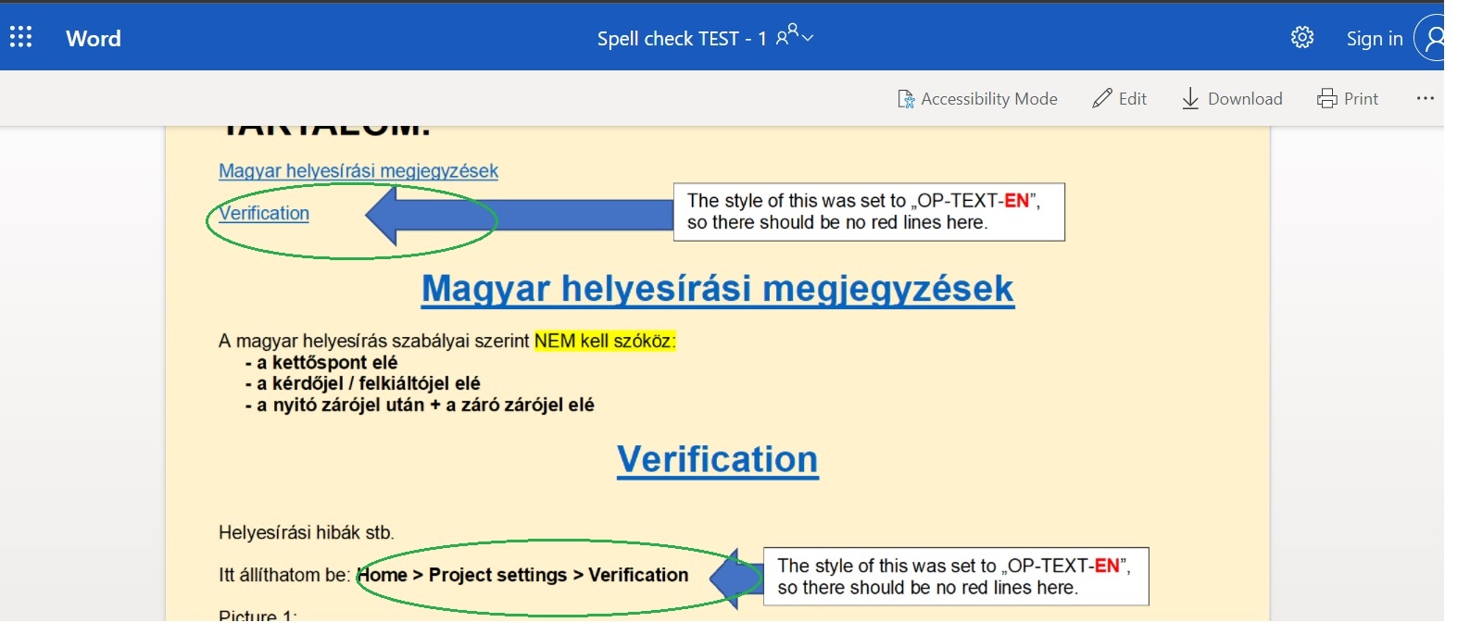Image resolution: width=1470 pixels, height=635 pixels.
Task: Open the app launcher grid icon
Action: point(20,37)
